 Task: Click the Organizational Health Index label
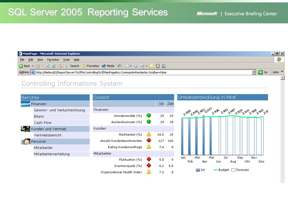(x=121, y=172)
